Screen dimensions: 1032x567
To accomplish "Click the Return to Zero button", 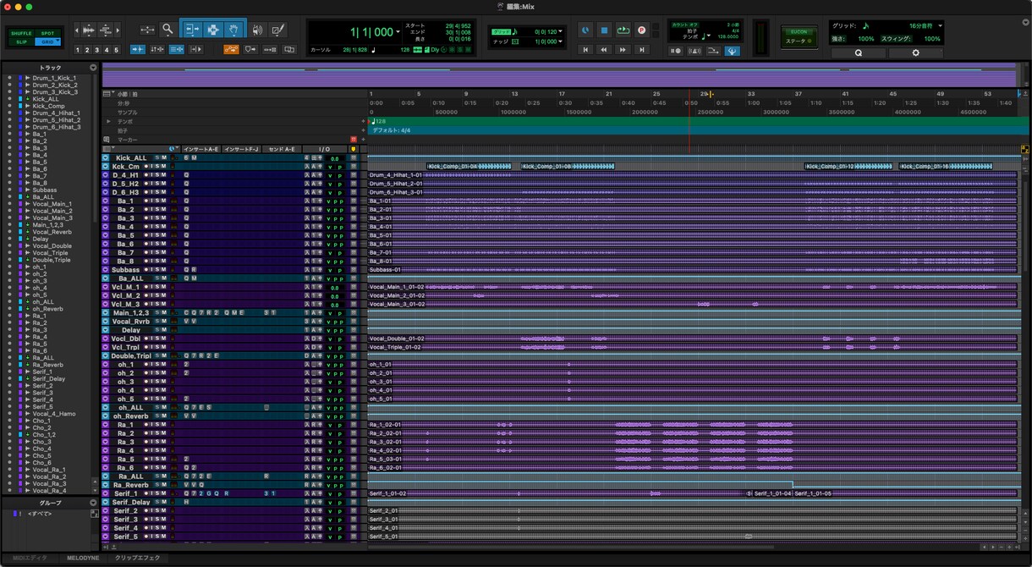I will click(585, 50).
